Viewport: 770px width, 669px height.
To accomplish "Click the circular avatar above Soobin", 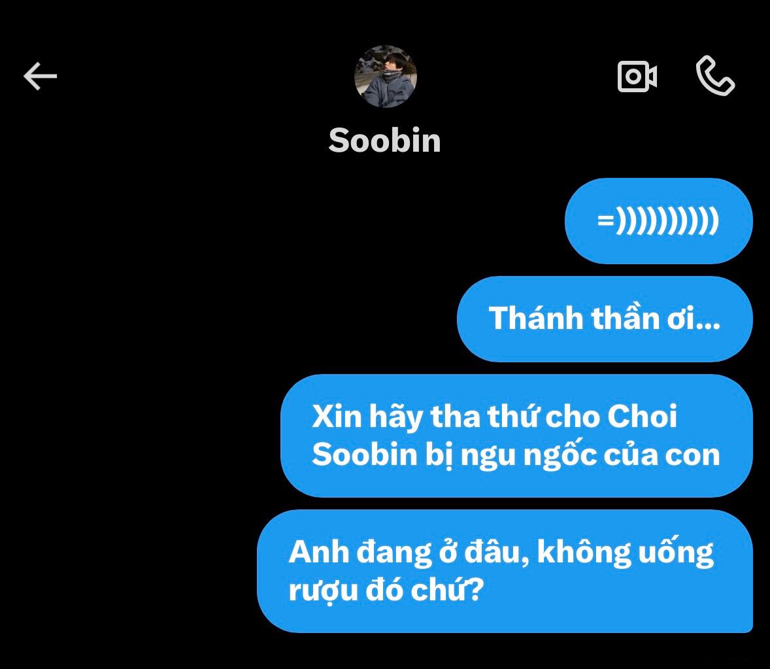I will [x=386, y=76].
